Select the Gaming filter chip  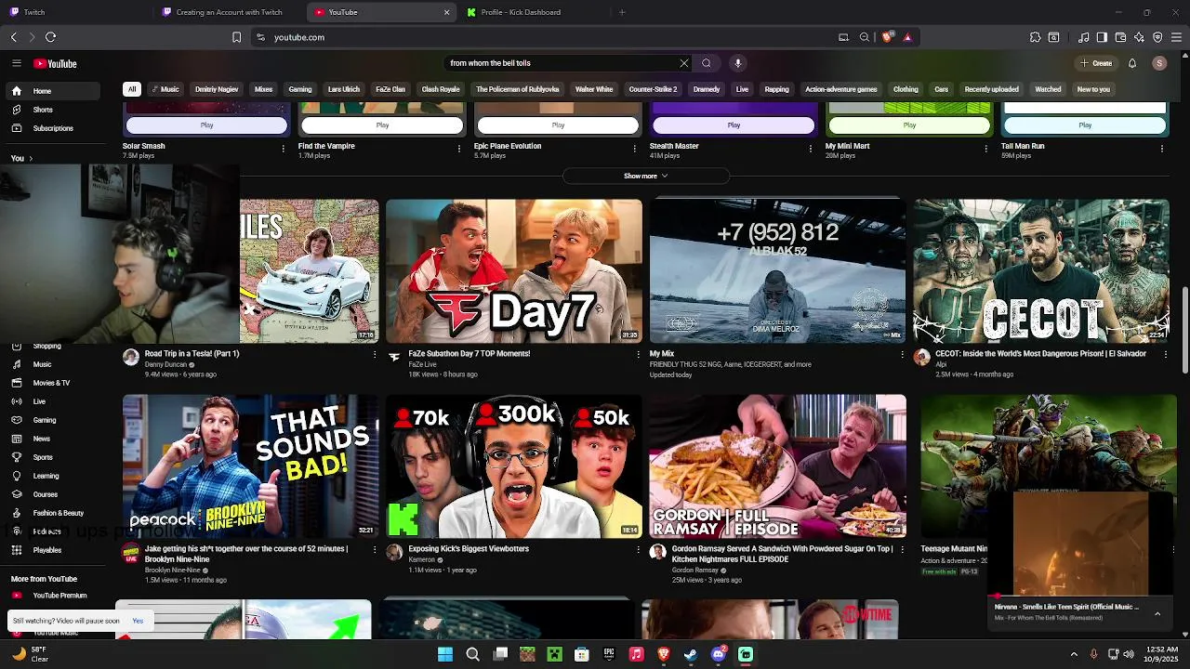300,89
